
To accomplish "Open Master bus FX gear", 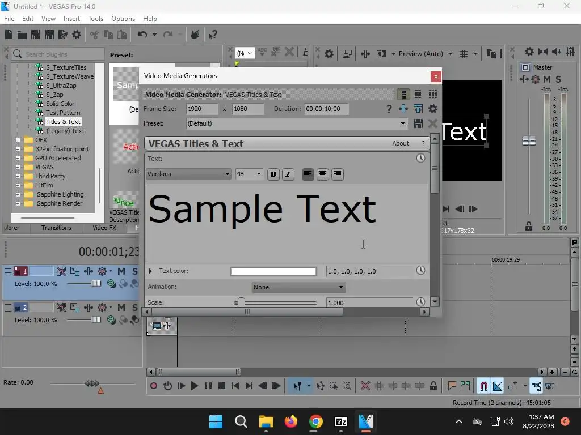I will pyautogui.click(x=536, y=79).
